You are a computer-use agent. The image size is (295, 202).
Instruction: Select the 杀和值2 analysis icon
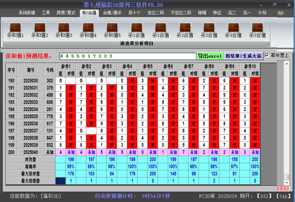(x=40, y=30)
